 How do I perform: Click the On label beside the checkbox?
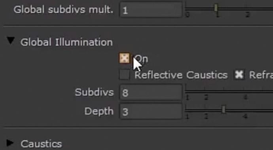(142, 59)
